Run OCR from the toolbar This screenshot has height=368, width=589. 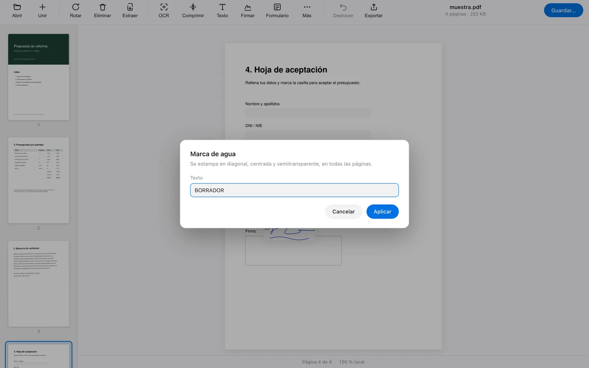pos(164,11)
